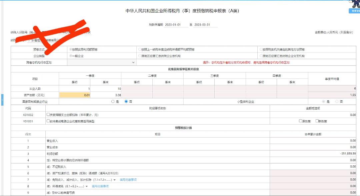Image resolution: width=360 pixels, height=196 pixels.
Task: Select 否 for 国家限制或禁止行业
Action: (126, 102)
